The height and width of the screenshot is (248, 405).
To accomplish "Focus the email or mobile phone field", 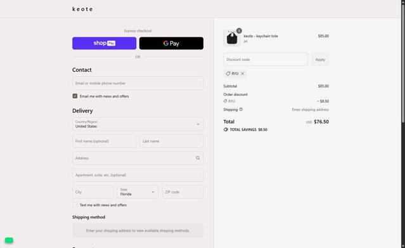I will click(138, 83).
